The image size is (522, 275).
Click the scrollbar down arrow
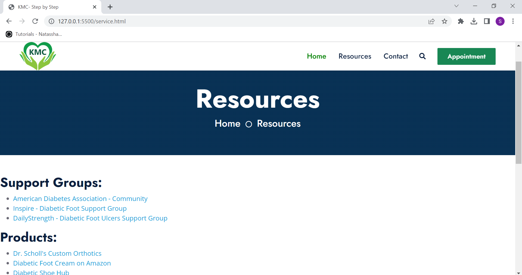pos(518,273)
